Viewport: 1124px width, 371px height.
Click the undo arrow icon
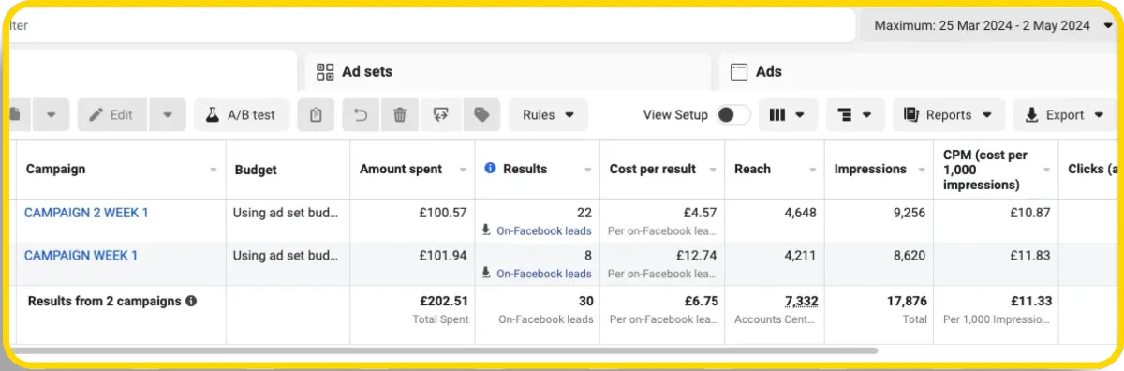point(361,115)
